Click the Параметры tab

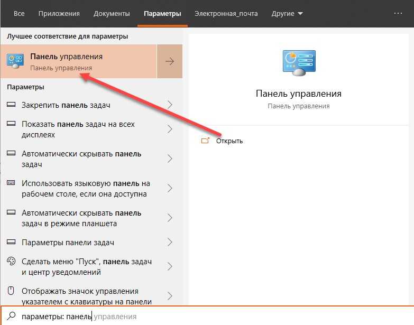(x=162, y=13)
